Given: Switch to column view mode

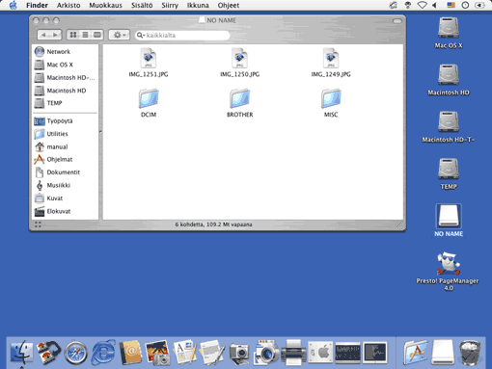Looking at the screenshot, I should coord(97,35).
